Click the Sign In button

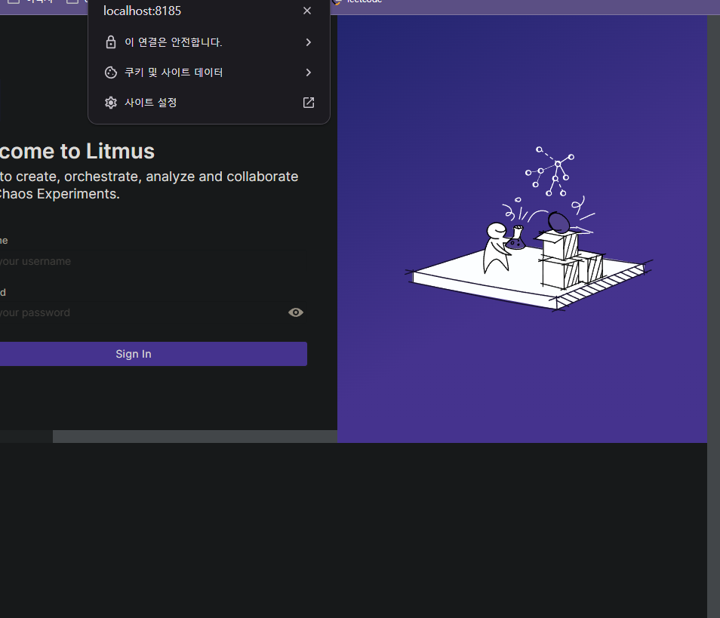click(153, 354)
